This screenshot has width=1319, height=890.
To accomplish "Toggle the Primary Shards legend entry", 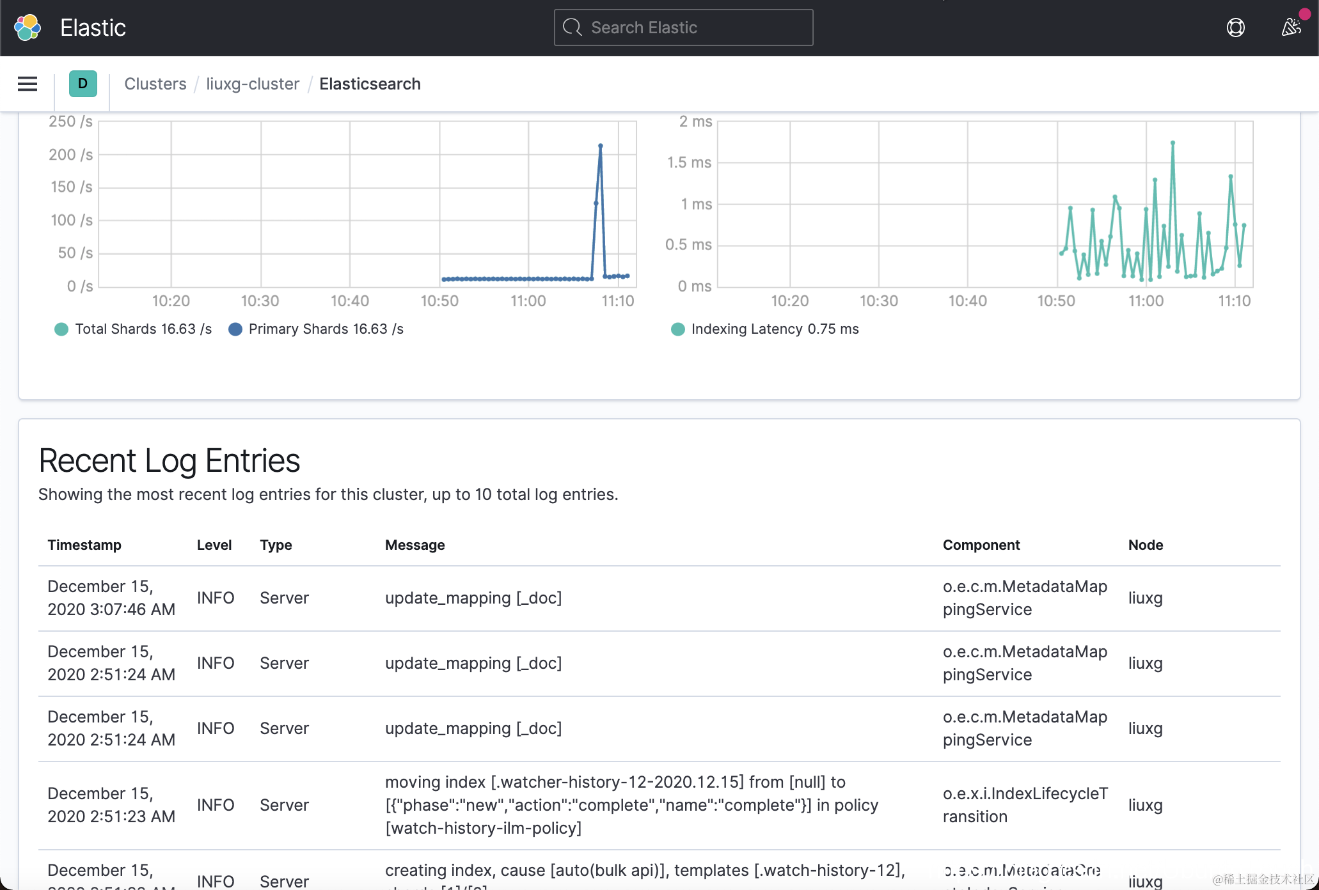I will (x=316, y=329).
